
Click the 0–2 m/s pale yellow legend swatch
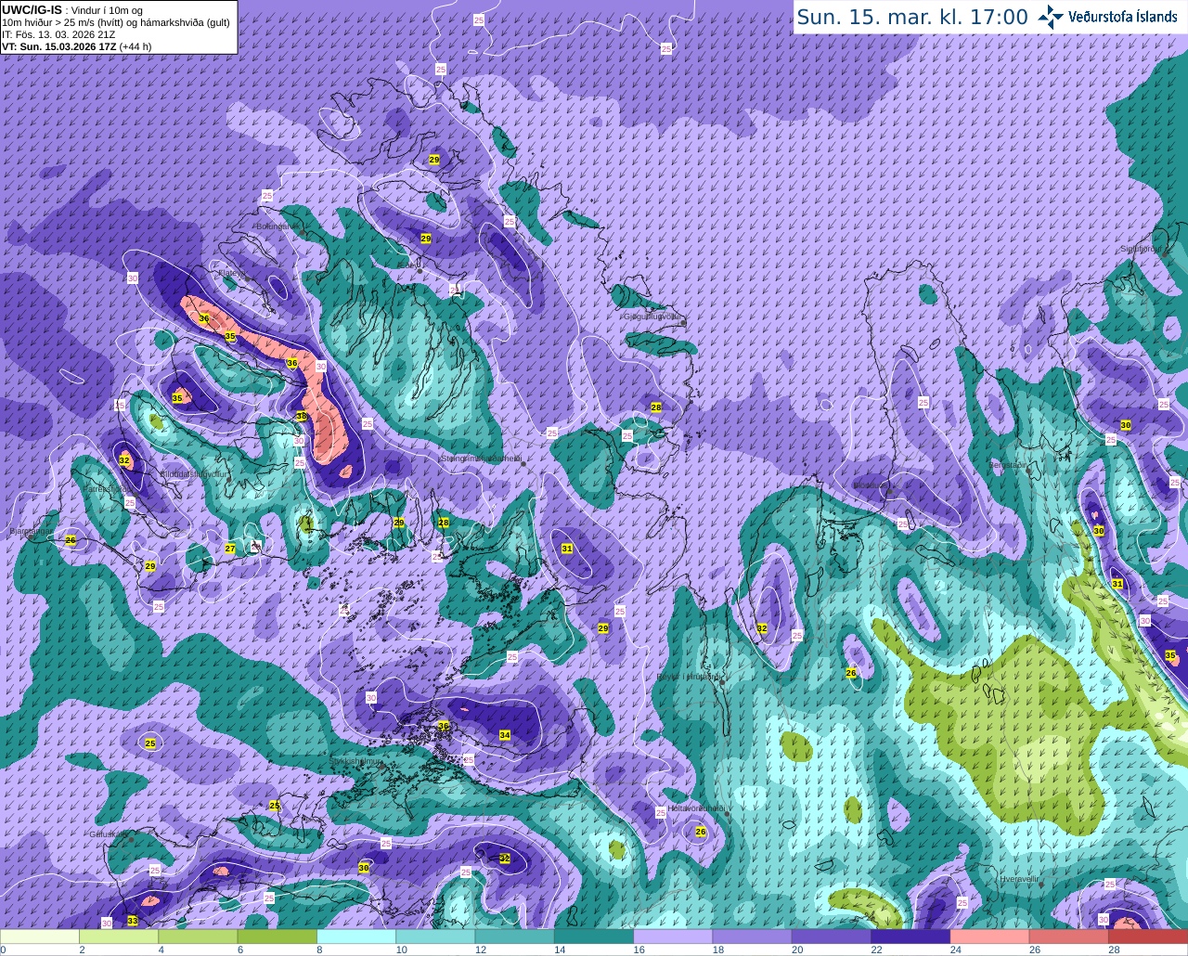click(40, 937)
